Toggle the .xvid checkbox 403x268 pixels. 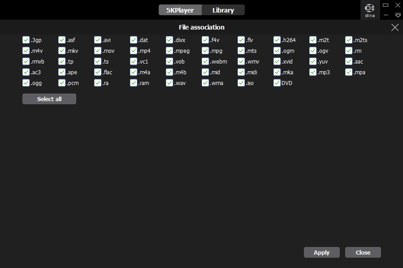click(x=277, y=62)
